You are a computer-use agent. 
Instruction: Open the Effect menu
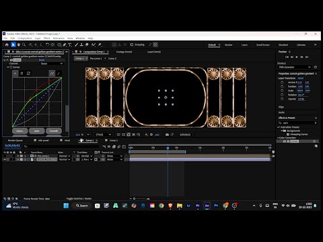(x=46, y=38)
